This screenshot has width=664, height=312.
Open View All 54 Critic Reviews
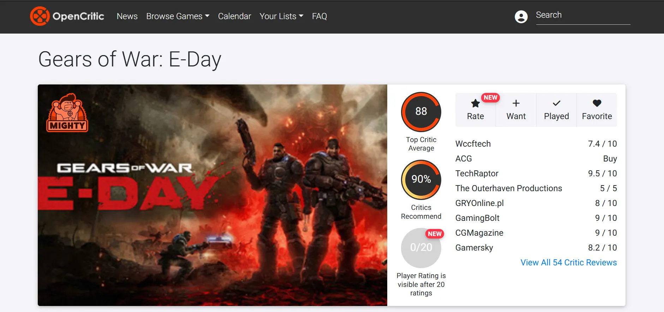click(x=569, y=263)
